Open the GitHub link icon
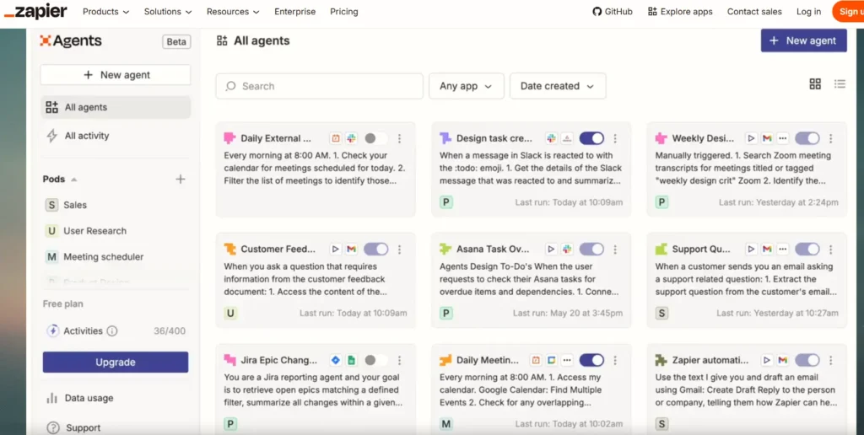The image size is (864, 435). coord(597,12)
